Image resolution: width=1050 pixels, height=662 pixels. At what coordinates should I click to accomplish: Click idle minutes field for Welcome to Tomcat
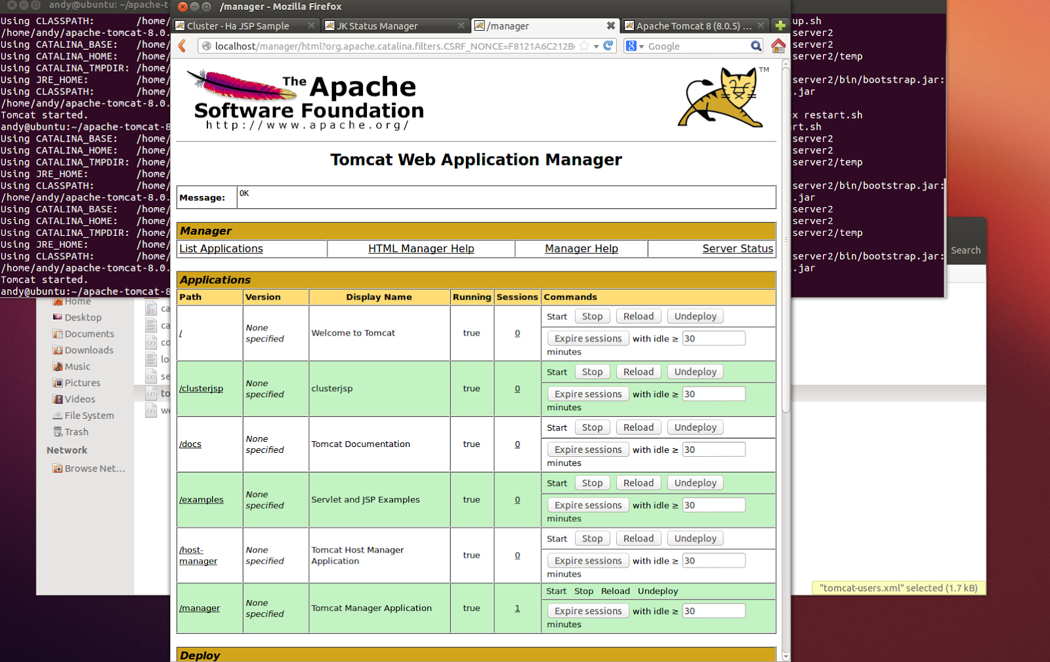[714, 338]
